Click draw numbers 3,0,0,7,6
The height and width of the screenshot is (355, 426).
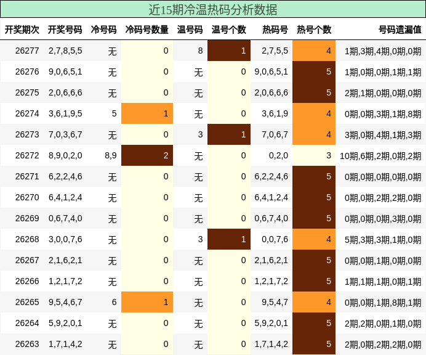click(65, 239)
